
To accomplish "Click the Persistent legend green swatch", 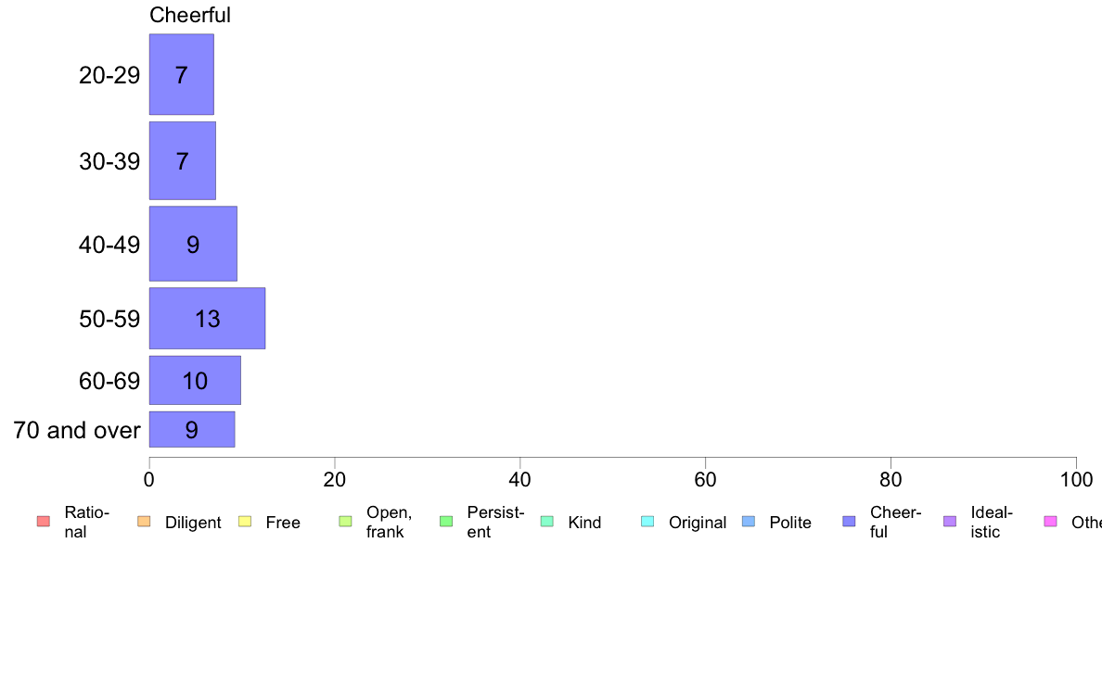I will click(445, 522).
